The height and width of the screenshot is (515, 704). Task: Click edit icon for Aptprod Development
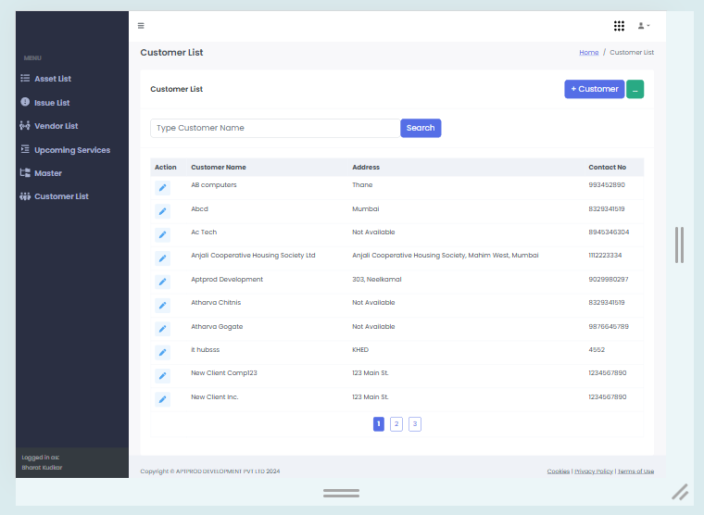click(163, 282)
